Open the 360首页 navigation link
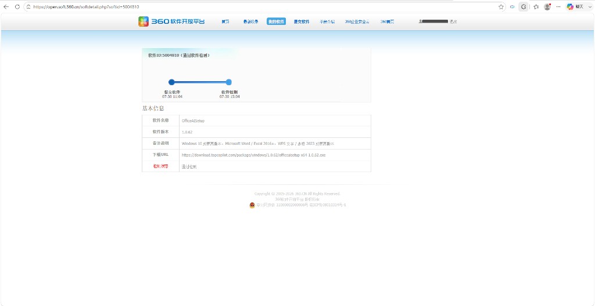The width and height of the screenshot is (595, 306). tap(388, 21)
